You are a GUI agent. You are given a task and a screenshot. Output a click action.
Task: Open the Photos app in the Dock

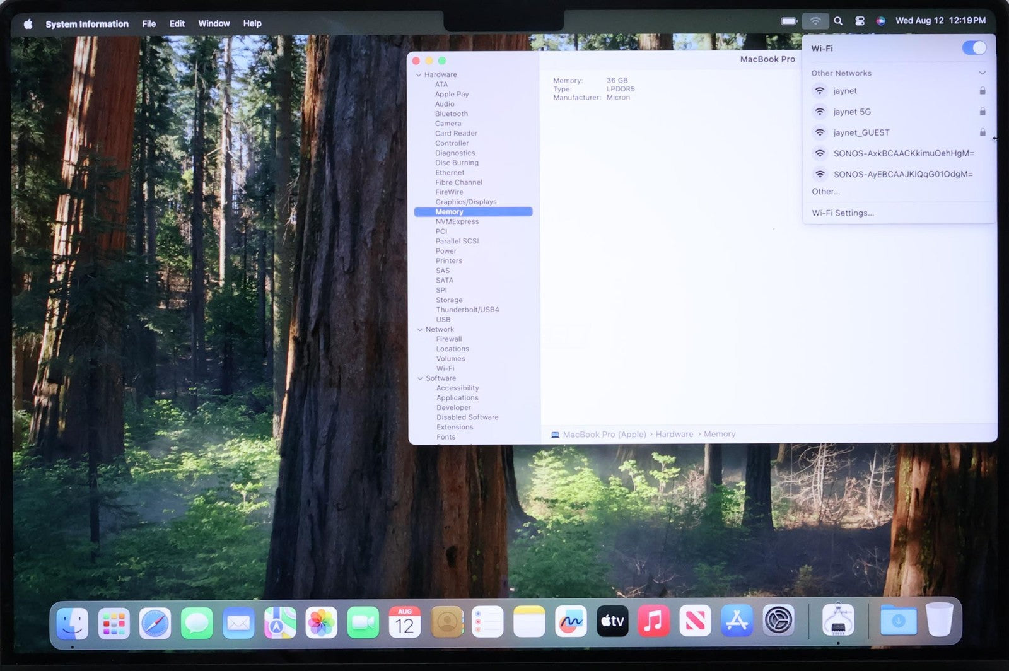pos(322,623)
